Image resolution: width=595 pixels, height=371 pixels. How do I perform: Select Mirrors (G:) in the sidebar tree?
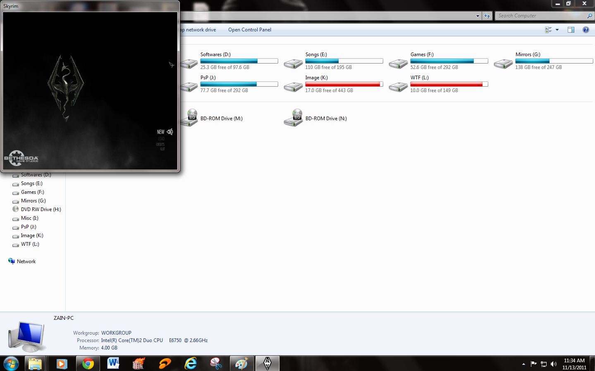pyautogui.click(x=33, y=201)
